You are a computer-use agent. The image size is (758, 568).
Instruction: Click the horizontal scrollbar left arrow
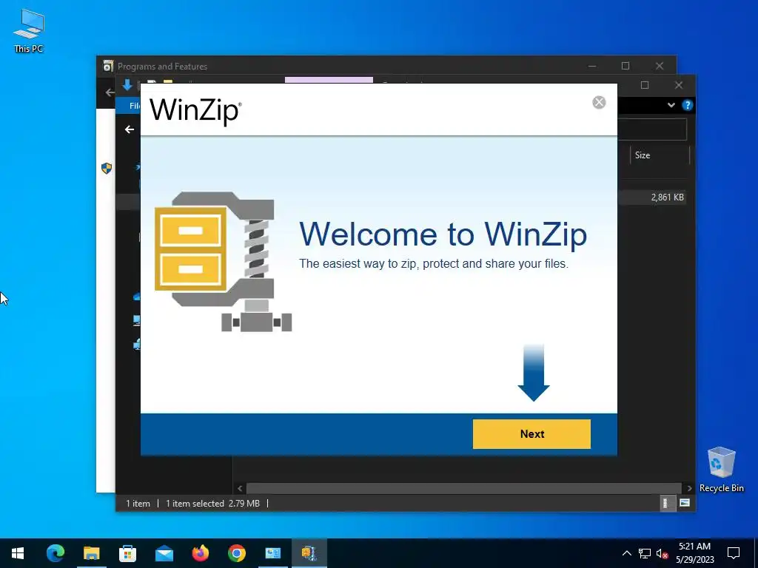click(x=240, y=488)
